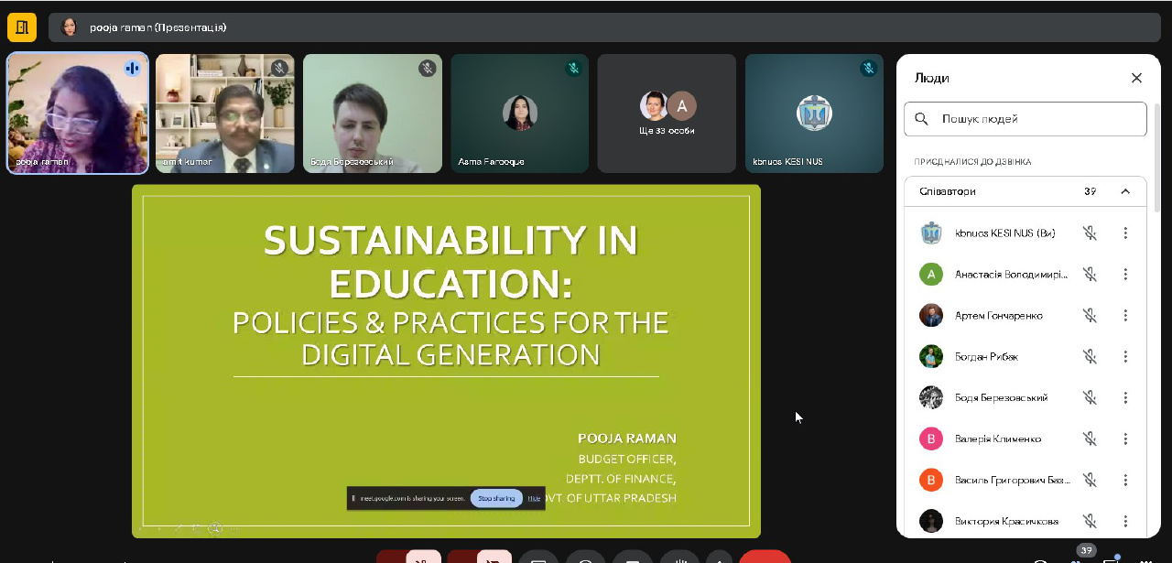Open three-dot menu for Василь Григорович
1172x563 pixels.
pyautogui.click(x=1125, y=480)
